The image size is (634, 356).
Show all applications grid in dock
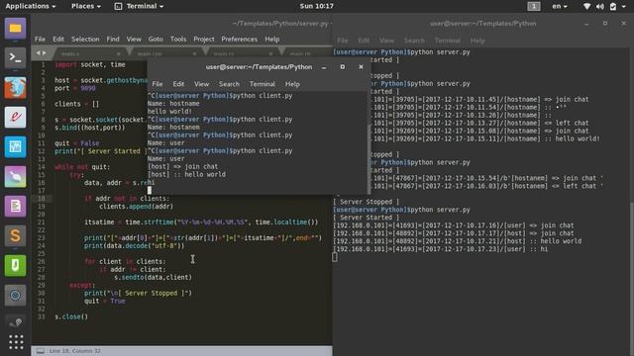point(16,342)
